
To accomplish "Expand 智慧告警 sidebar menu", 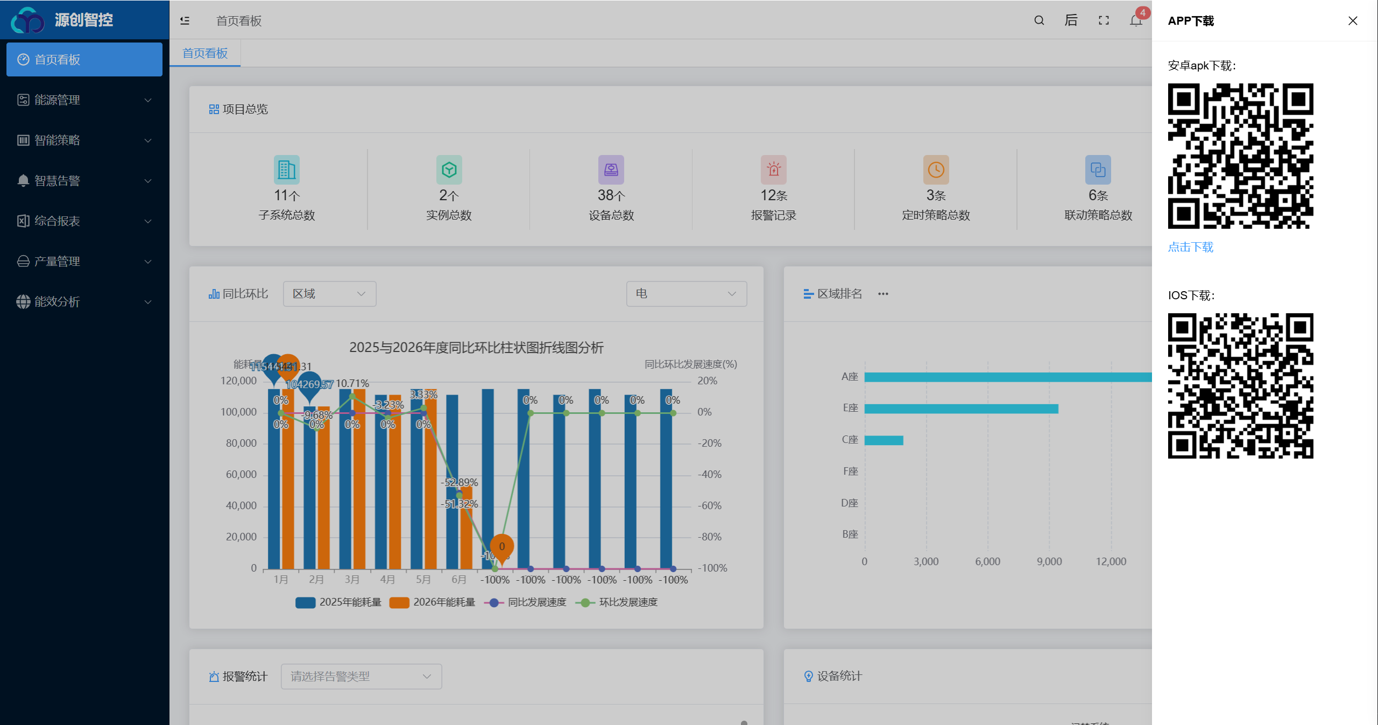I will (84, 181).
